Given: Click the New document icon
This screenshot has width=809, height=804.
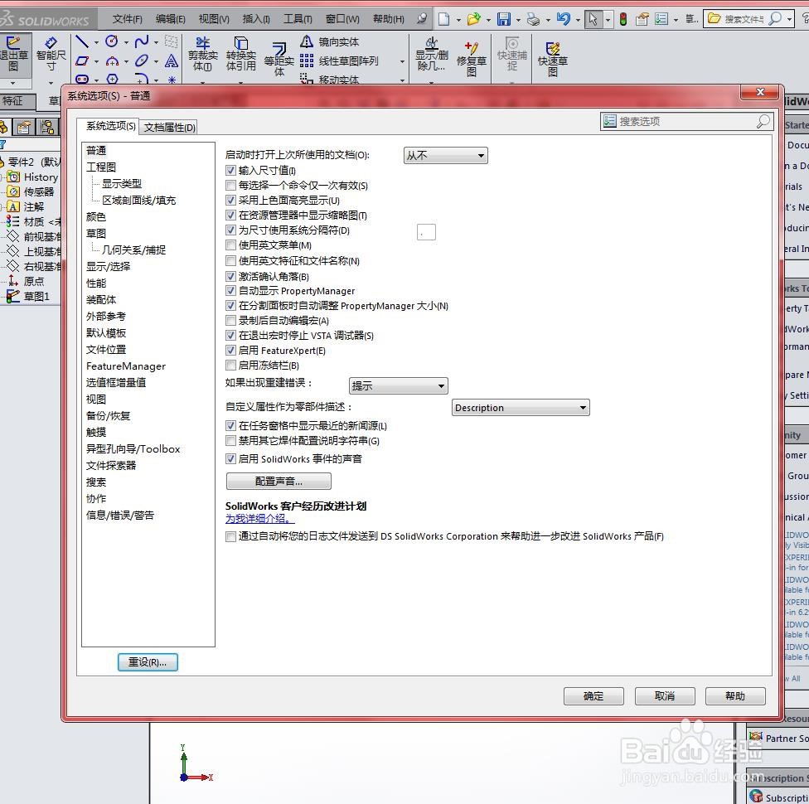Looking at the screenshot, I should click(x=443, y=19).
